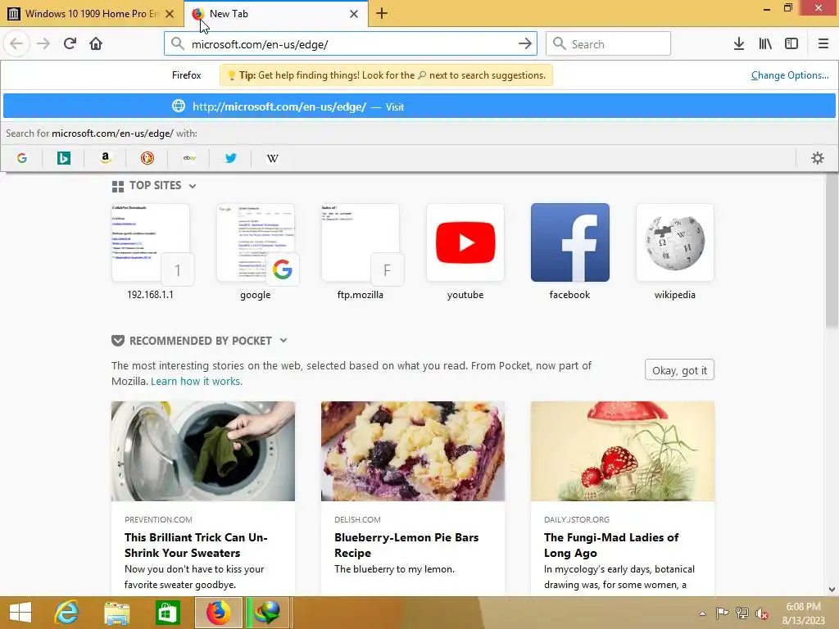The width and height of the screenshot is (839, 629).
Task: Open the Downloads panel
Action: [739, 44]
